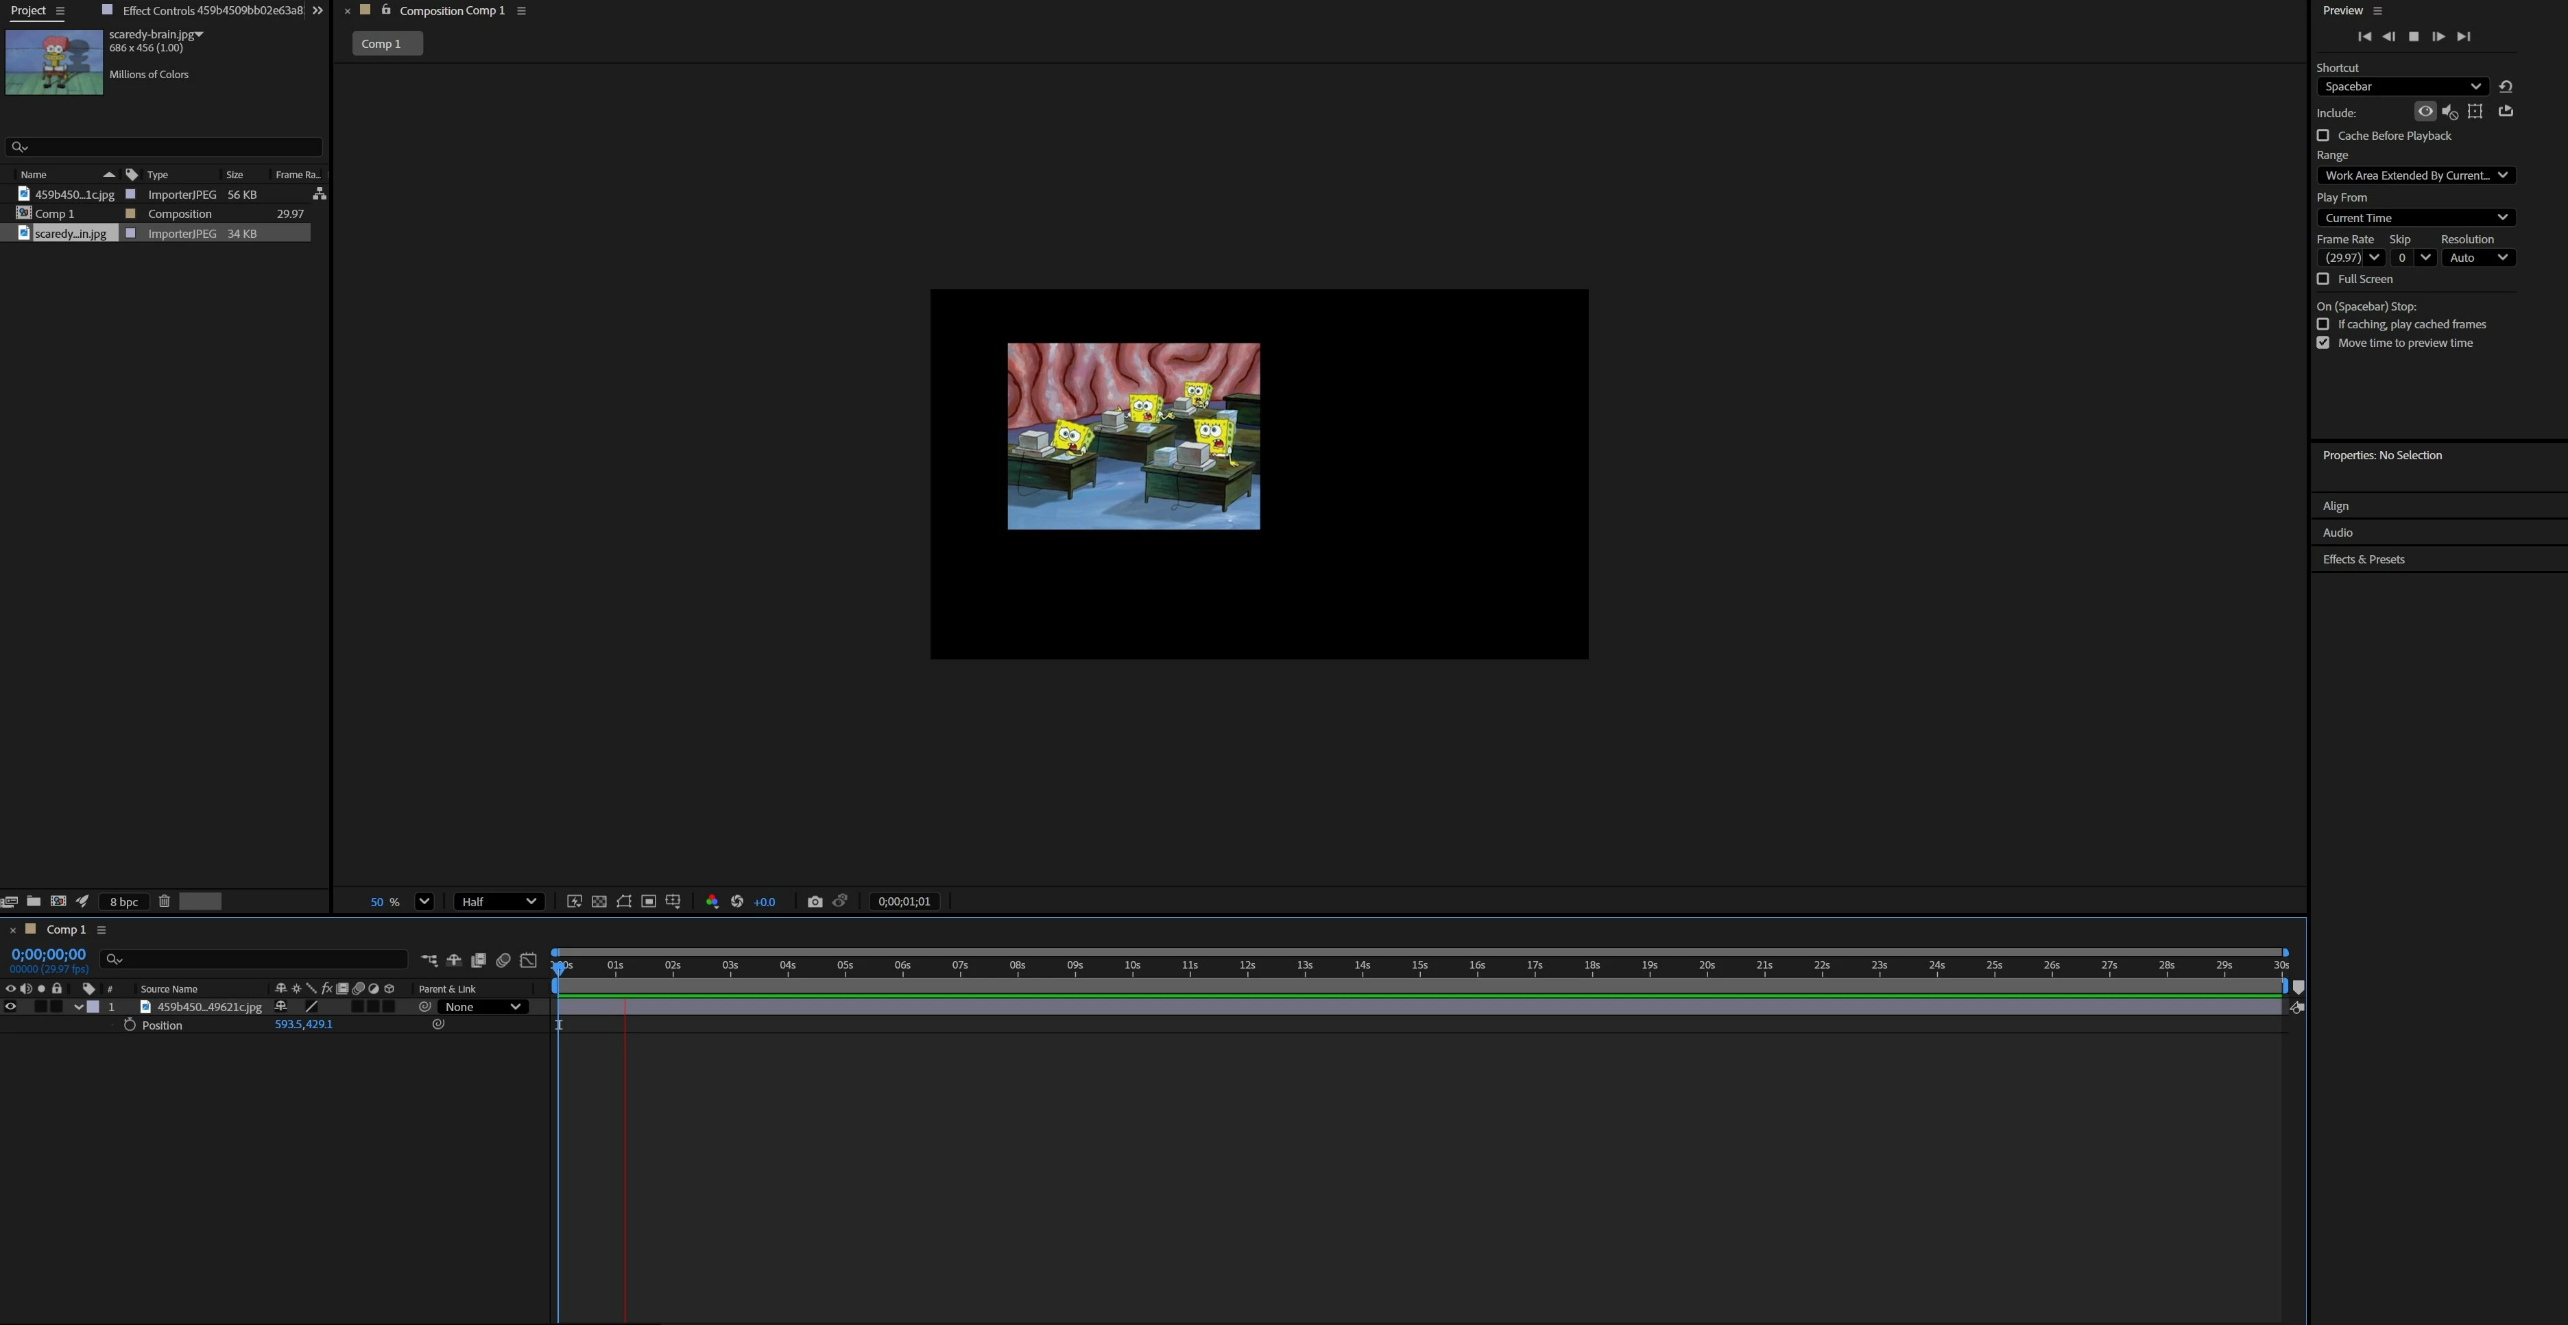Expand the Effects & Presets panel
The height and width of the screenshot is (1325, 2568).
[2364, 560]
